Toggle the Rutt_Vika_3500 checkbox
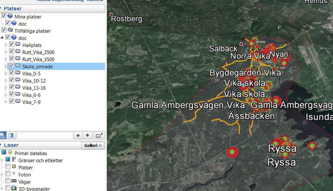This screenshot has width=333, height=191. point(12,58)
